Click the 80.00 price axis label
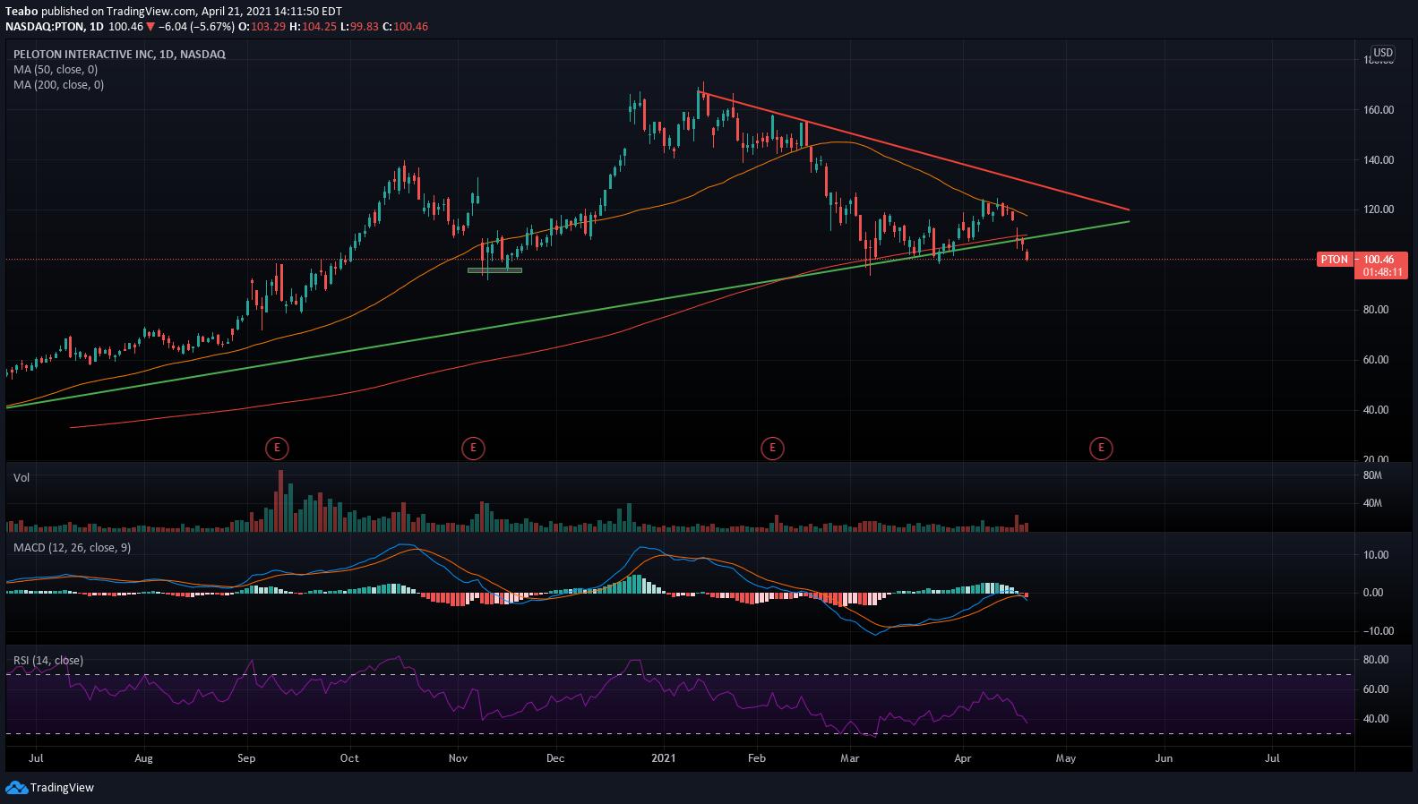 pyautogui.click(x=1376, y=310)
